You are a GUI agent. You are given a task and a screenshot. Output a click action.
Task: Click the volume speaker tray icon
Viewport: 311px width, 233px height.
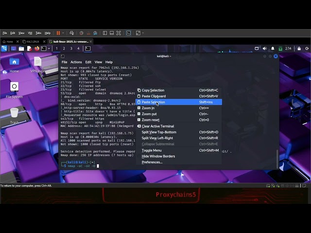[x=264, y=49]
